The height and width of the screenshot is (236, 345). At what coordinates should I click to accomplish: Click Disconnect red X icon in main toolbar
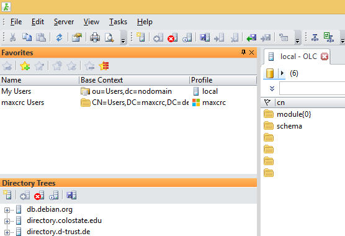172,37
